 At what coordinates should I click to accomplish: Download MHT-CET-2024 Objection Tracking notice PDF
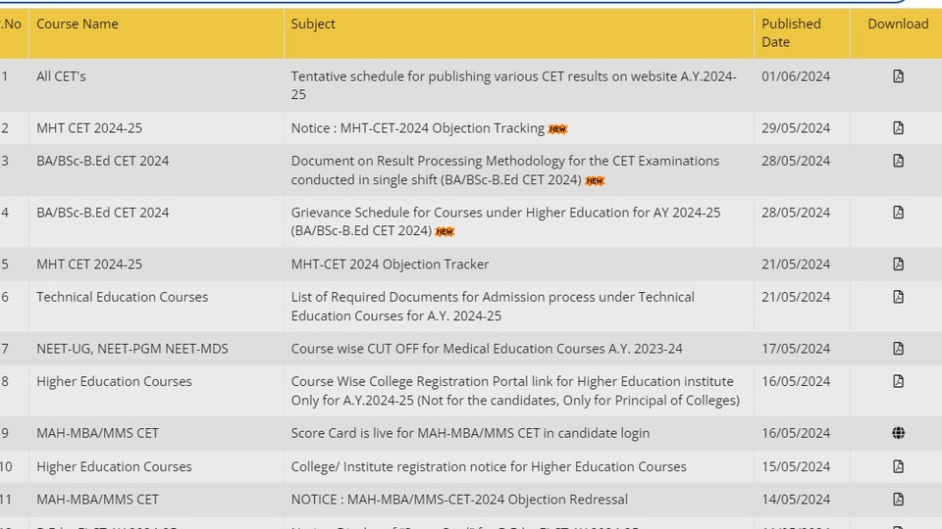(898, 127)
